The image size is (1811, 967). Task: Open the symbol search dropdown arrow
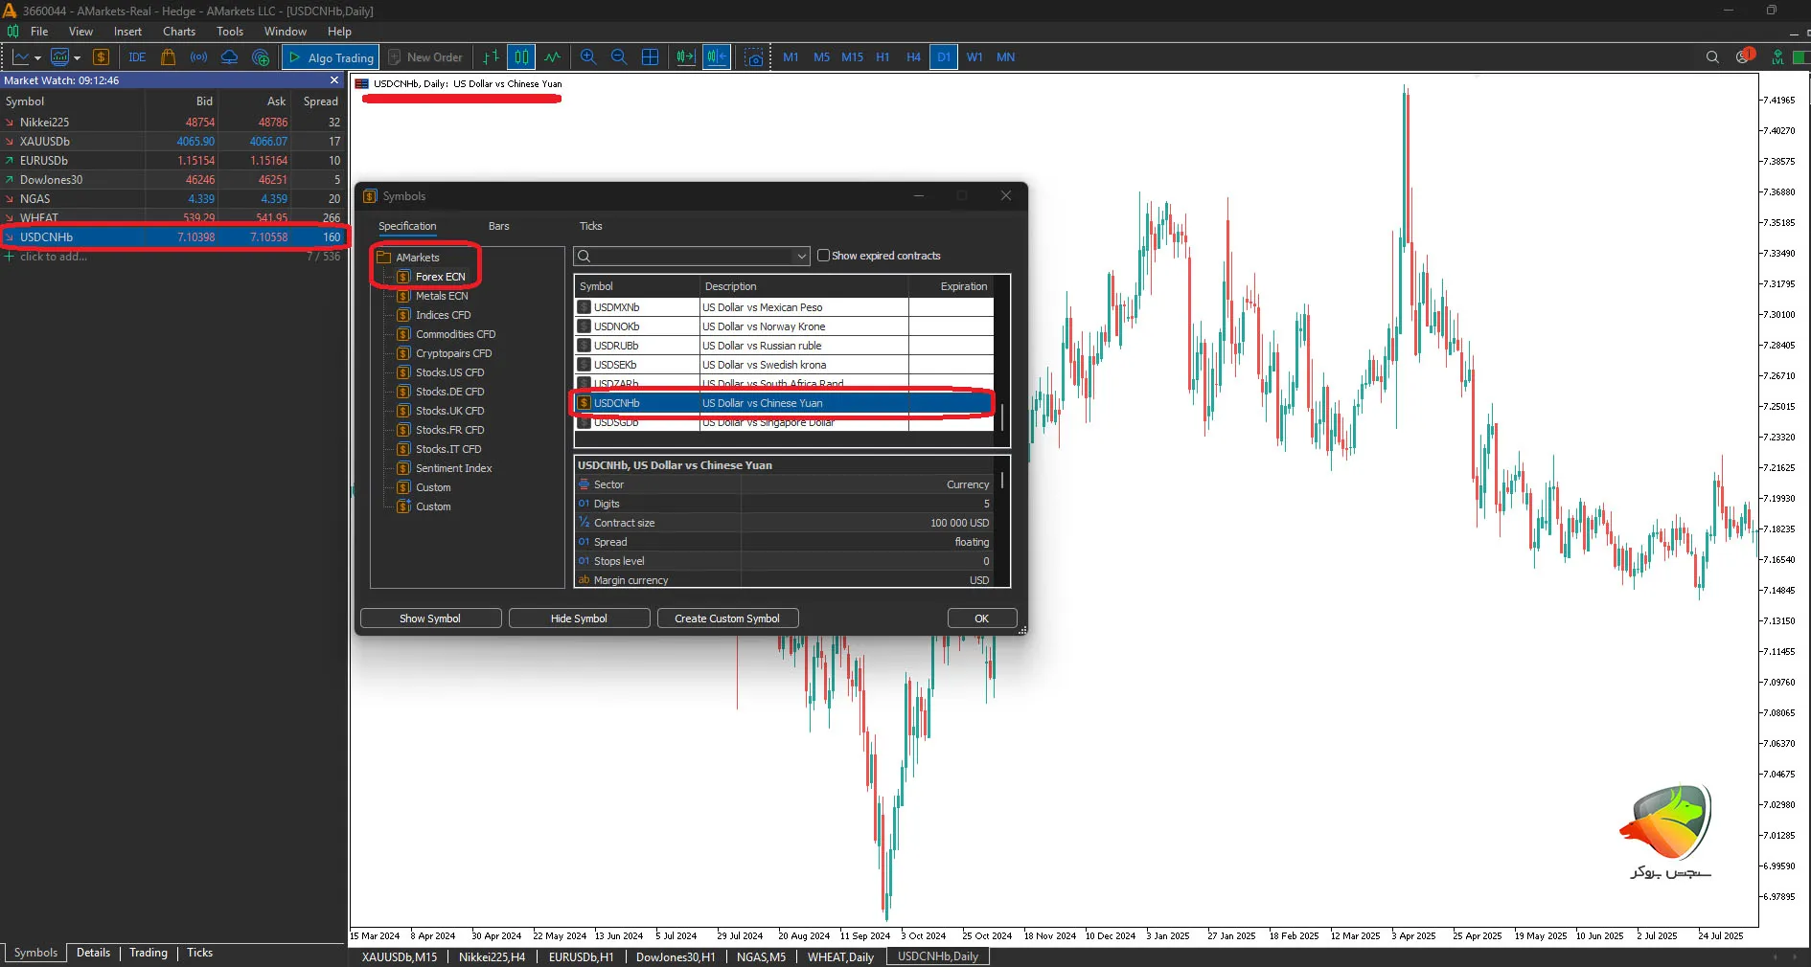tap(802, 257)
